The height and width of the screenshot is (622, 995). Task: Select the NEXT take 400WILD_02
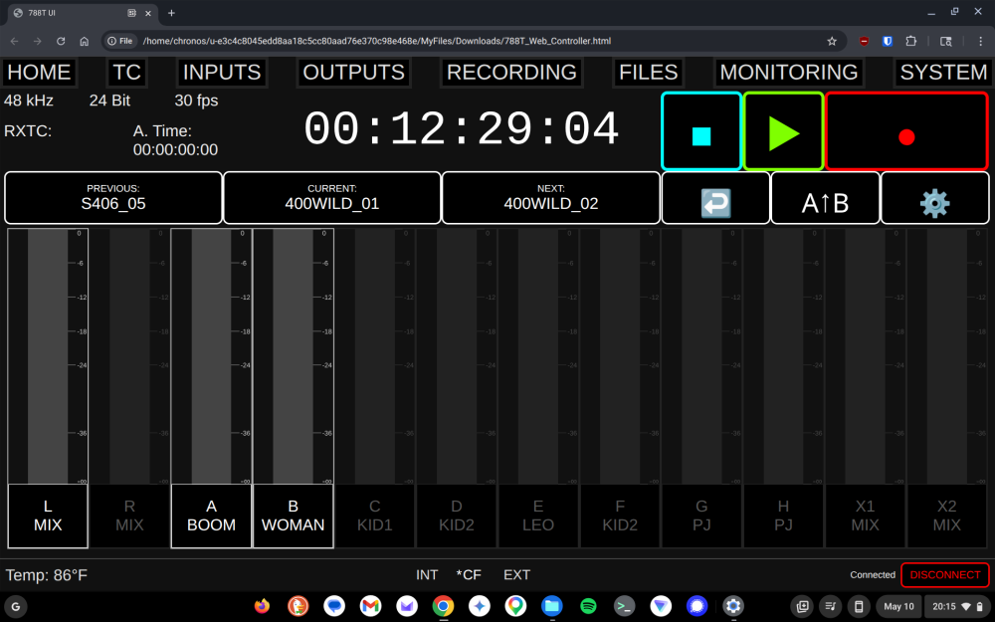coord(551,198)
